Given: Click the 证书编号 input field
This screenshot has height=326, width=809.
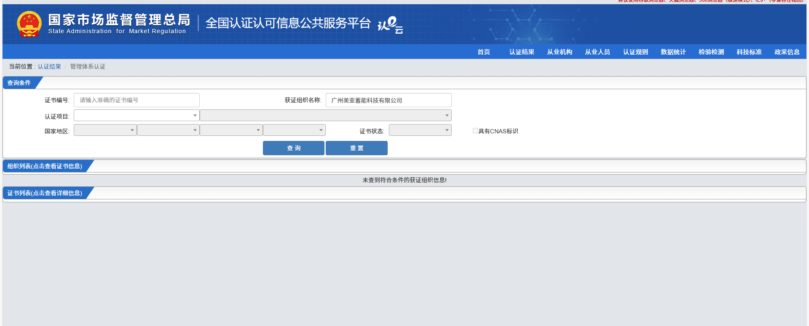Looking at the screenshot, I should (x=137, y=100).
